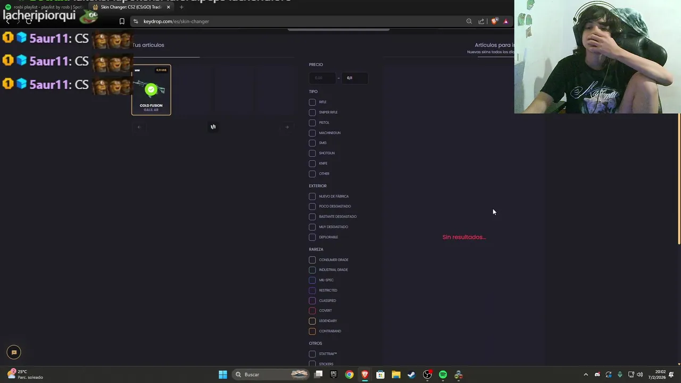Open site settings icon beside keydrop.com URL
The width and height of the screenshot is (681, 383).
pos(136,21)
